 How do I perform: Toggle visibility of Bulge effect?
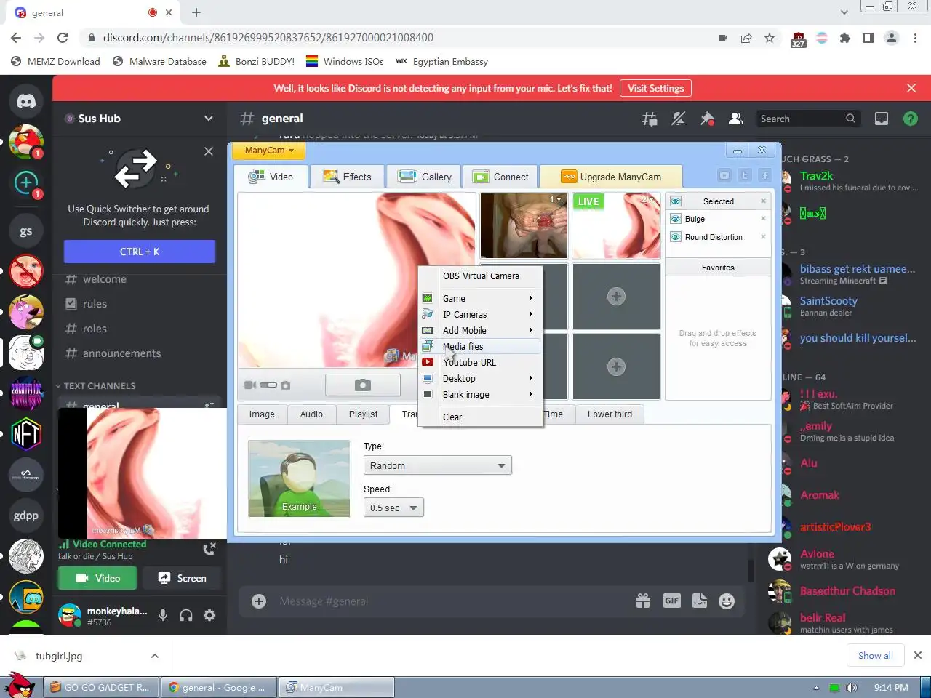pyautogui.click(x=676, y=219)
